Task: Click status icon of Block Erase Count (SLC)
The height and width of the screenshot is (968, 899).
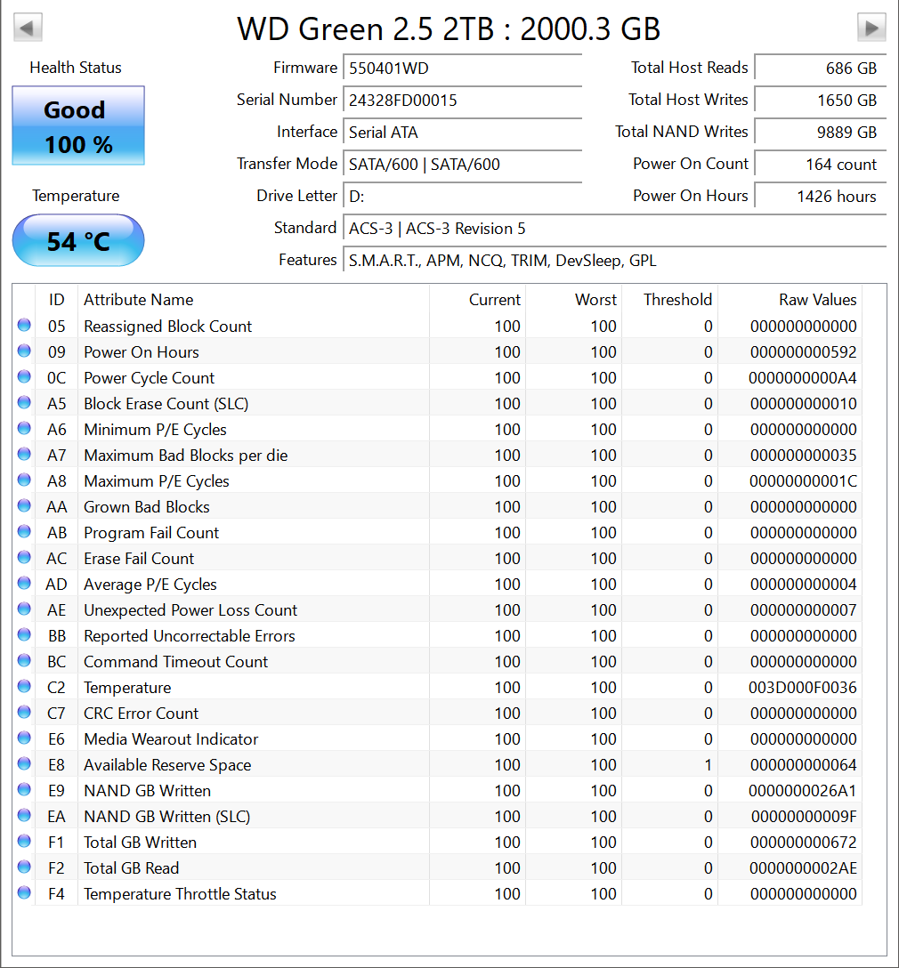Action: pyautogui.click(x=24, y=402)
